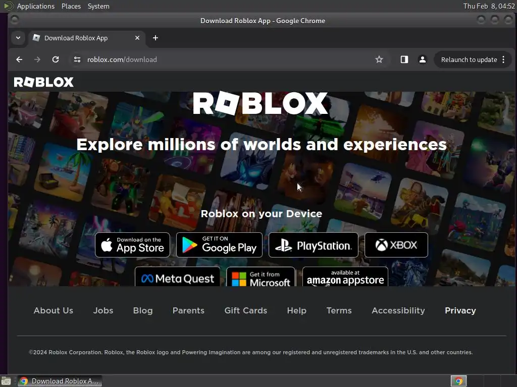
Task: Open the Privacy footer link
Action: click(460, 310)
